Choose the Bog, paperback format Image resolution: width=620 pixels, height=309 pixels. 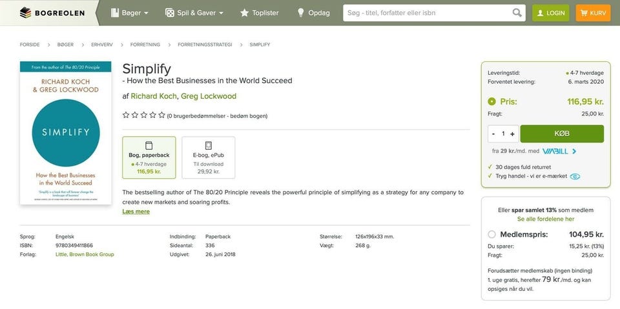pos(149,157)
